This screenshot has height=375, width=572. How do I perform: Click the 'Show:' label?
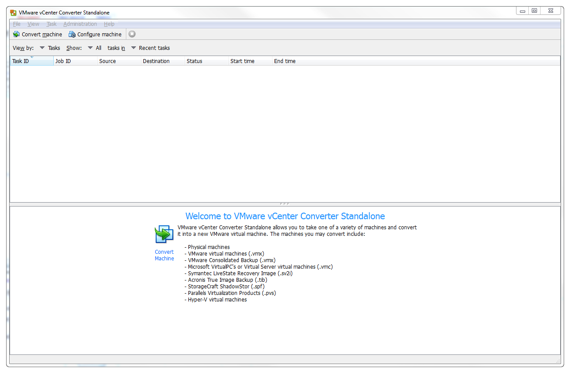(x=74, y=48)
